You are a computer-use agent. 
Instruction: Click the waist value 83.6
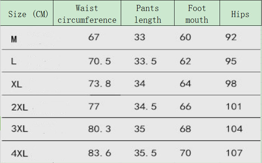click(100, 153)
